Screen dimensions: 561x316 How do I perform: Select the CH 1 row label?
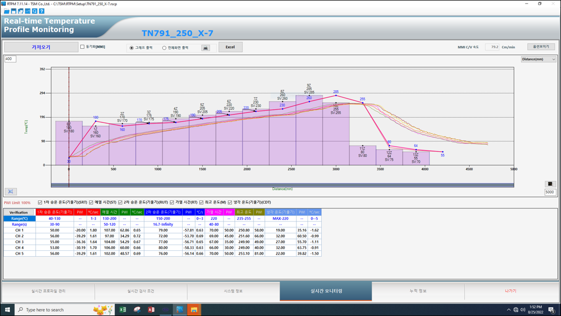19,230
